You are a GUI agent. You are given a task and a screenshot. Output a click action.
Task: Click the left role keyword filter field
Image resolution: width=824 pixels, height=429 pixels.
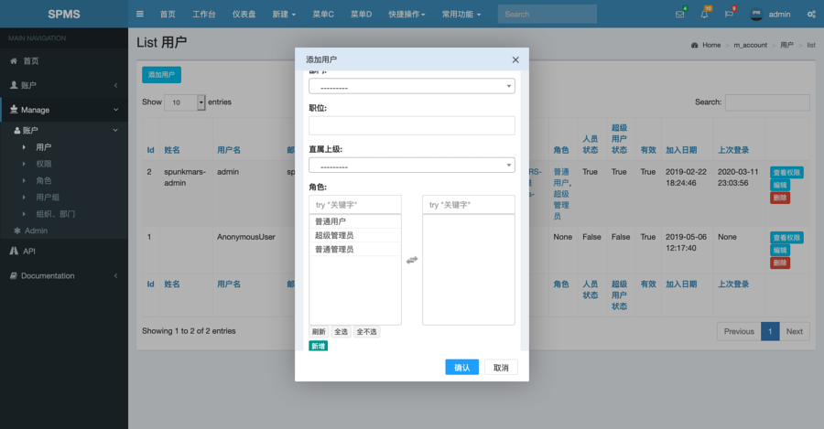point(355,205)
